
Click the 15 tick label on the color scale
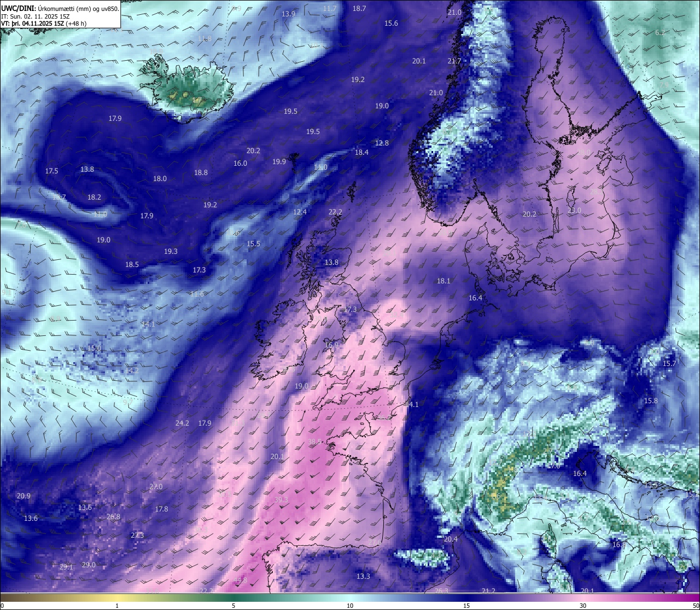466,606
